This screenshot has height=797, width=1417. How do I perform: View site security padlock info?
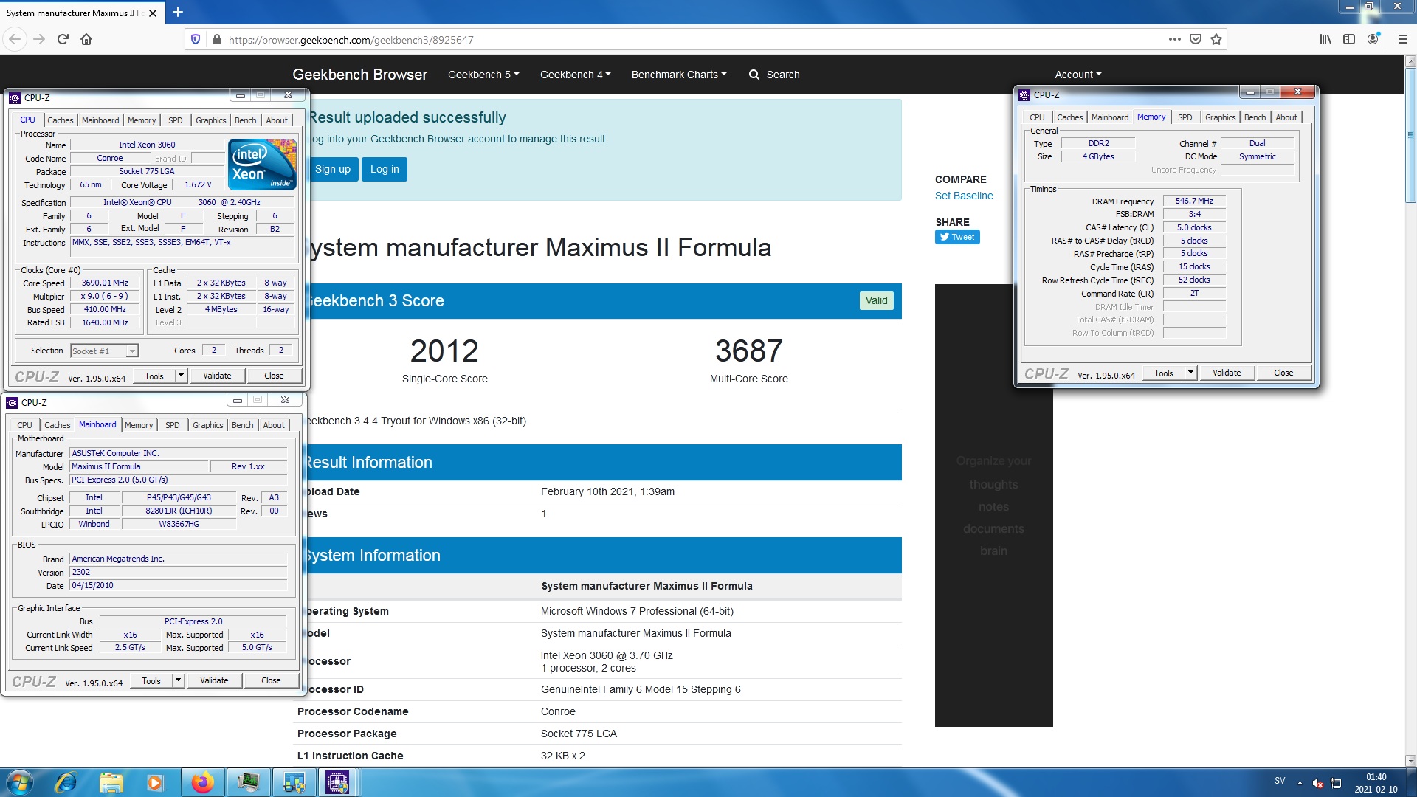[x=216, y=39]
